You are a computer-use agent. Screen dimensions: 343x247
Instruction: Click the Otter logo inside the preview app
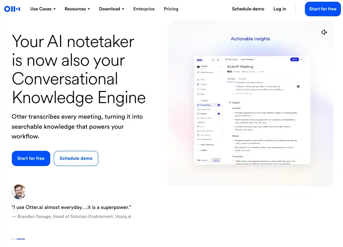tap(200, 60)
